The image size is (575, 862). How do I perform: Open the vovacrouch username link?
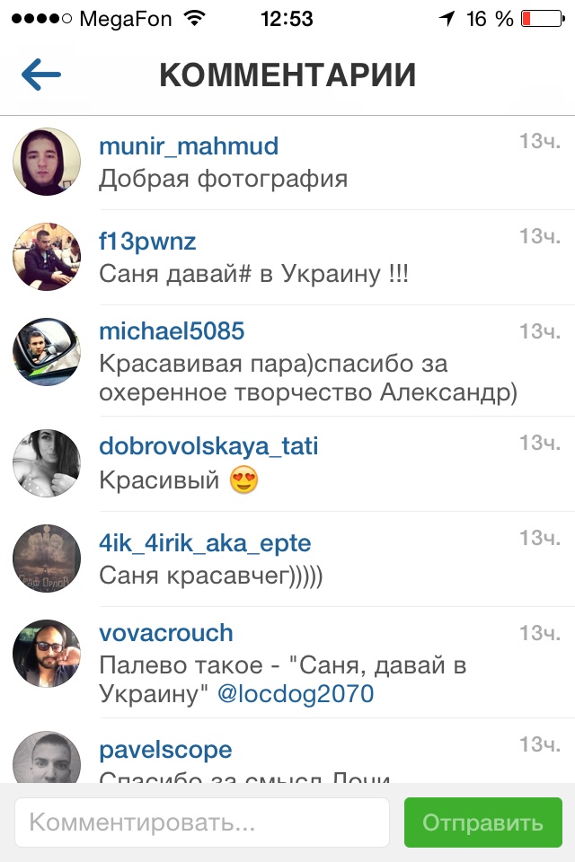pos(166,633)
